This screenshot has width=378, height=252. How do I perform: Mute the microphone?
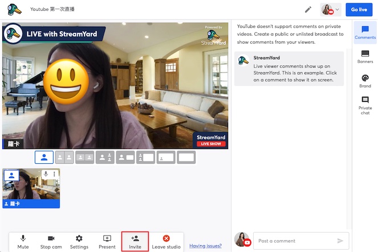click(23, 242)
